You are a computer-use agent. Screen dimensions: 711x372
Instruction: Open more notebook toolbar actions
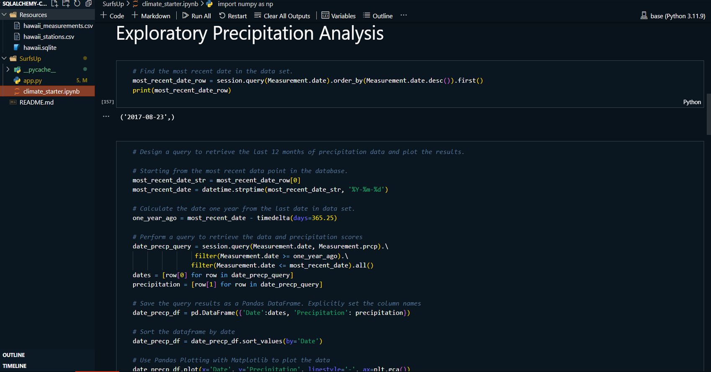[x=404, y=15]
